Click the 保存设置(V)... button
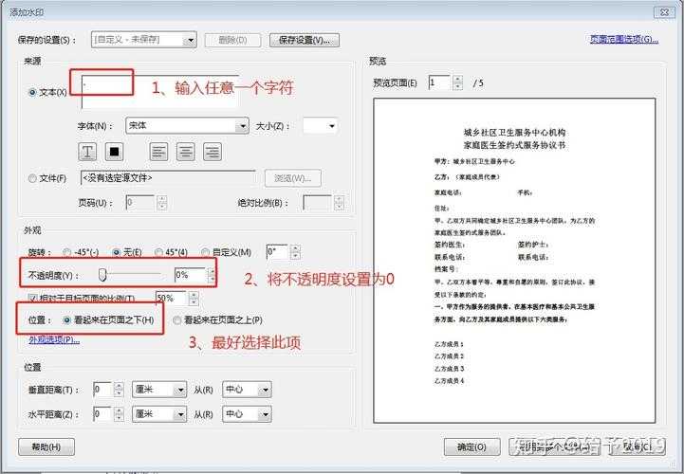This screenshot has height=474, width=684. tap(304, 40)
